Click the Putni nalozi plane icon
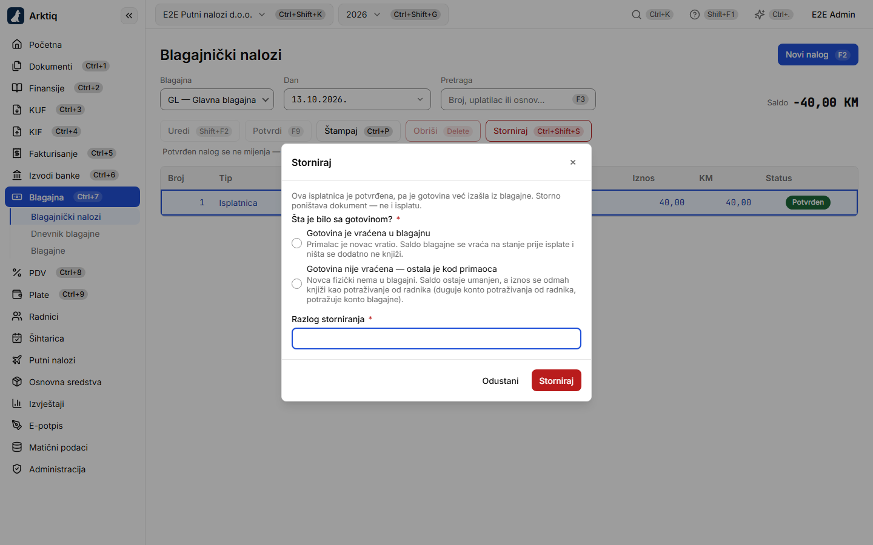The image size is (873, 545). pyautogui.click(x=17, y=360)
